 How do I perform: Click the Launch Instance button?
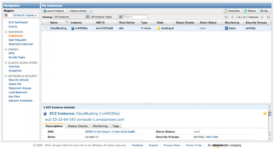[x=54, y=11]
